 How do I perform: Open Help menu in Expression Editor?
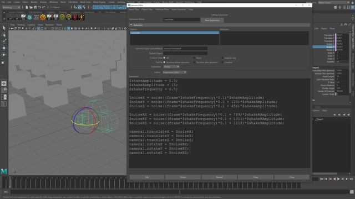click(191, 9)
